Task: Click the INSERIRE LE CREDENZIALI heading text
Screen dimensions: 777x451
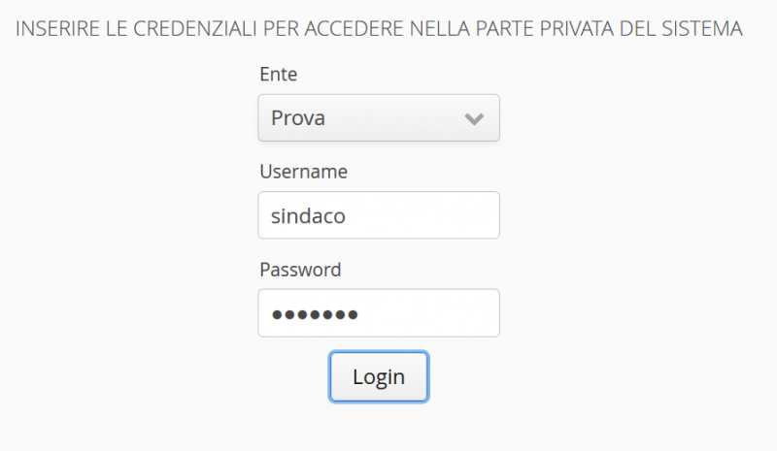Action: 379,29
